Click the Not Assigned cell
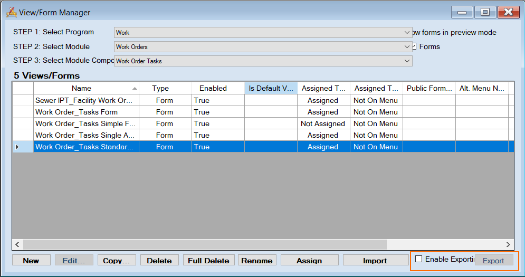 point(323,123)
